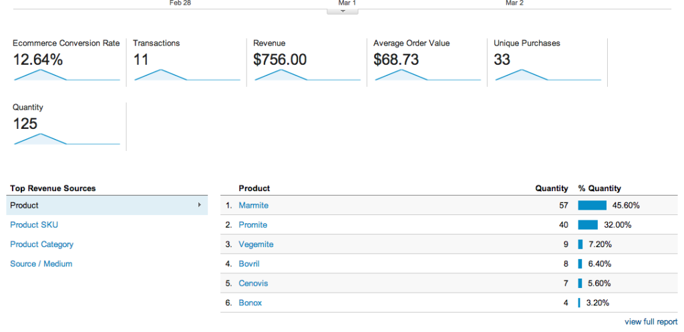Screen dimensions: 684x332
Task: Click the 6.40% value for Bovril
Action: pos(600,263)
